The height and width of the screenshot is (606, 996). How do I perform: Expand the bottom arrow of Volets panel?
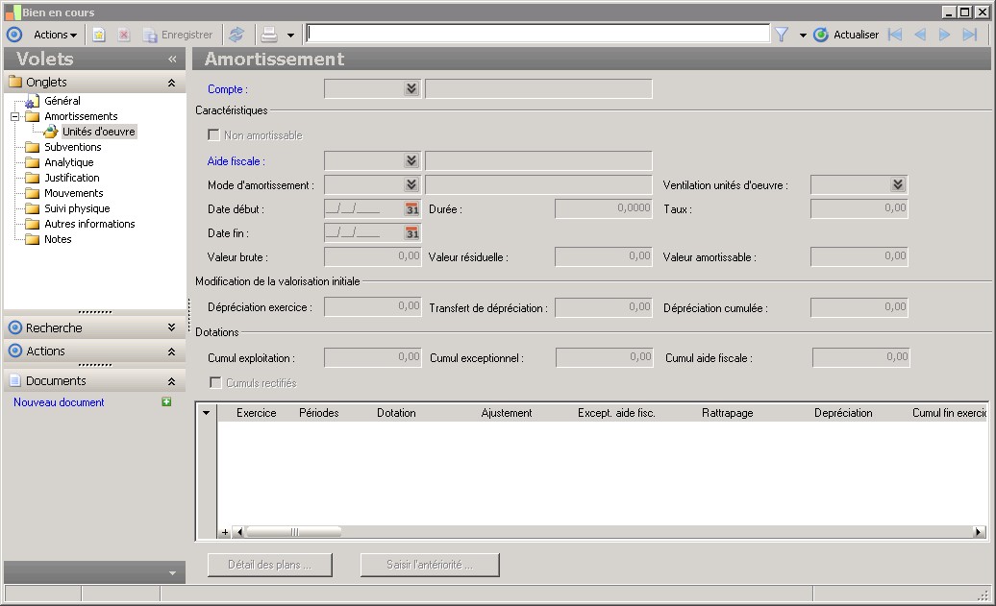pos(172,573)
